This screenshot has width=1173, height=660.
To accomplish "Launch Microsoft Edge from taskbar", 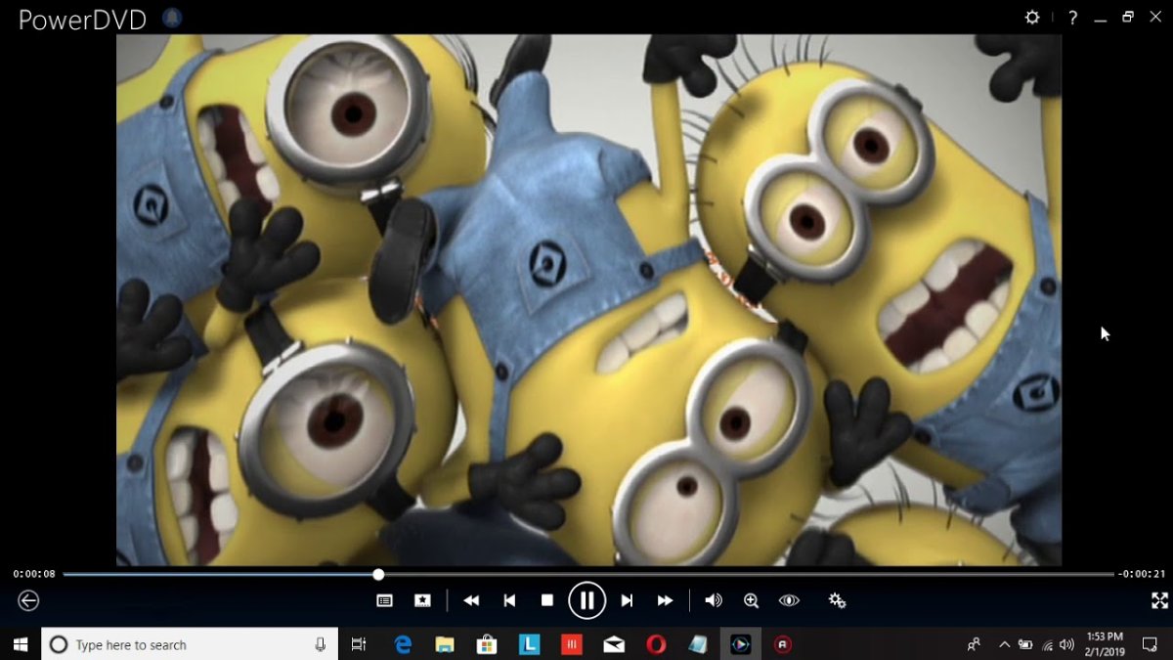I will [403, 644].
